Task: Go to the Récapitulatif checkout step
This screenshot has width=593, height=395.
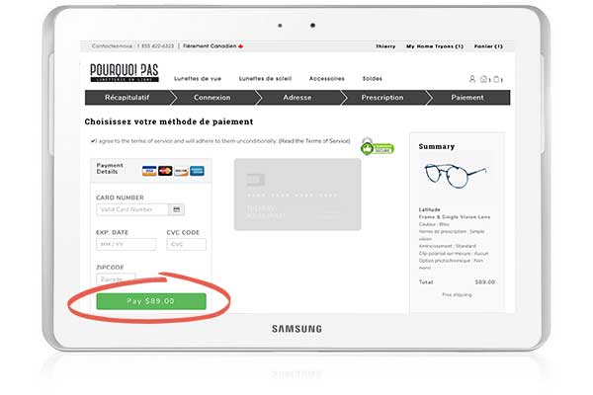Action: pyautogui.click(x=127, y=98)
